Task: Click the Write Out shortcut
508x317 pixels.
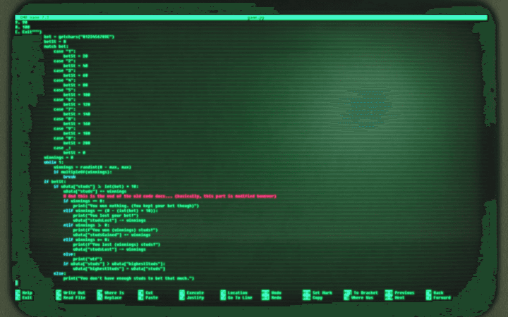Action: [73, 292]
